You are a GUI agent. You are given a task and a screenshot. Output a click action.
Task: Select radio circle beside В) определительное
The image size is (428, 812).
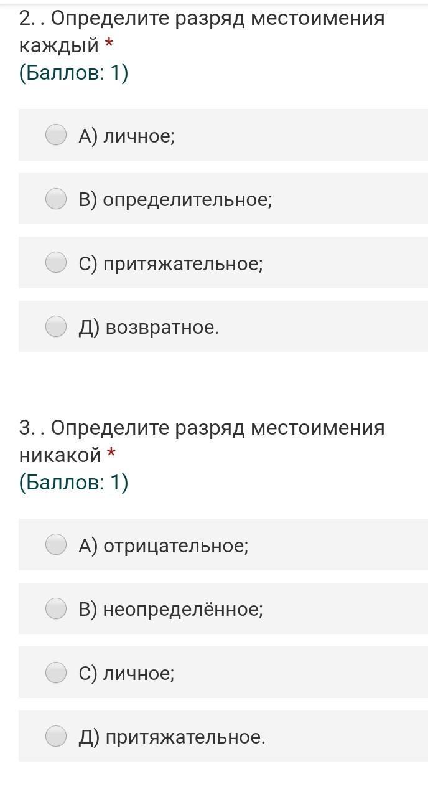click(56, 199)
